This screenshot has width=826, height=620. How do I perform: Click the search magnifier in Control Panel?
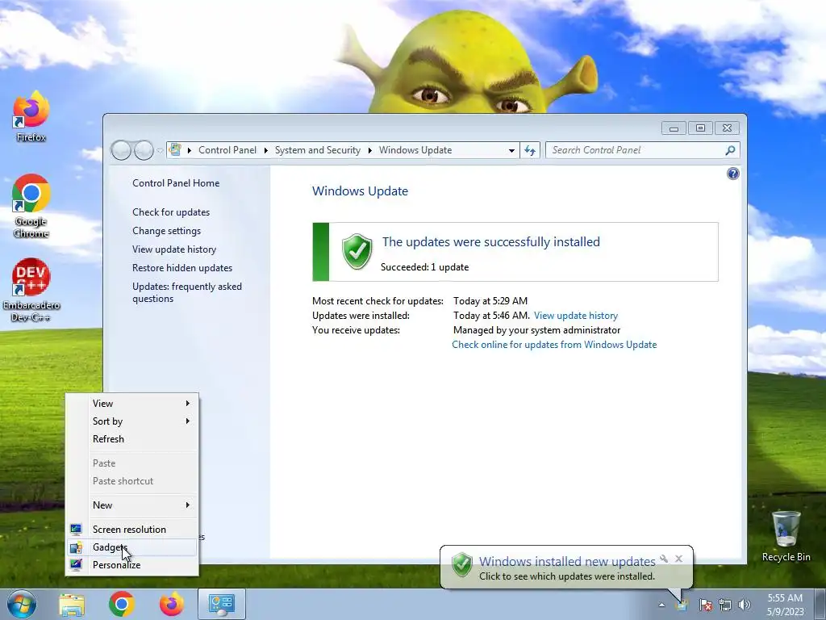point(730,150)
